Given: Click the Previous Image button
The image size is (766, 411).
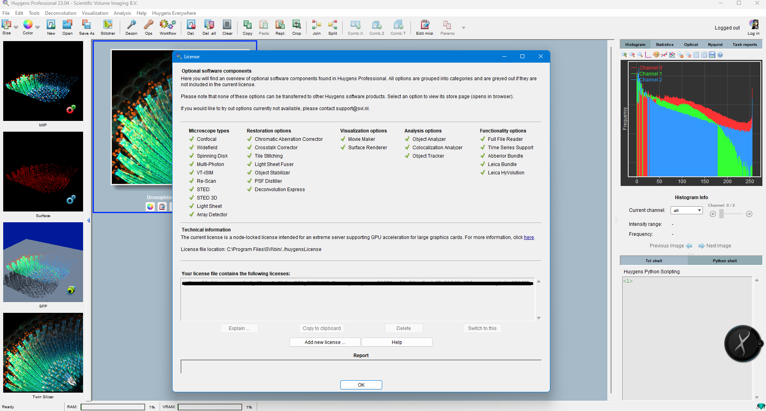Looking at the screenshot, I should tap(671, 246).
